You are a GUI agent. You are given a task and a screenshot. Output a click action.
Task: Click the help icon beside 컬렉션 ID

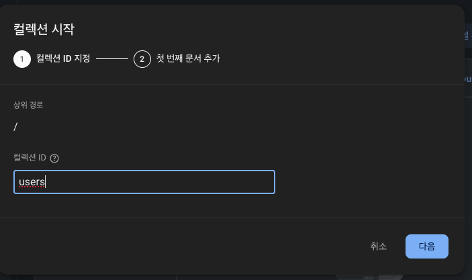54,158
